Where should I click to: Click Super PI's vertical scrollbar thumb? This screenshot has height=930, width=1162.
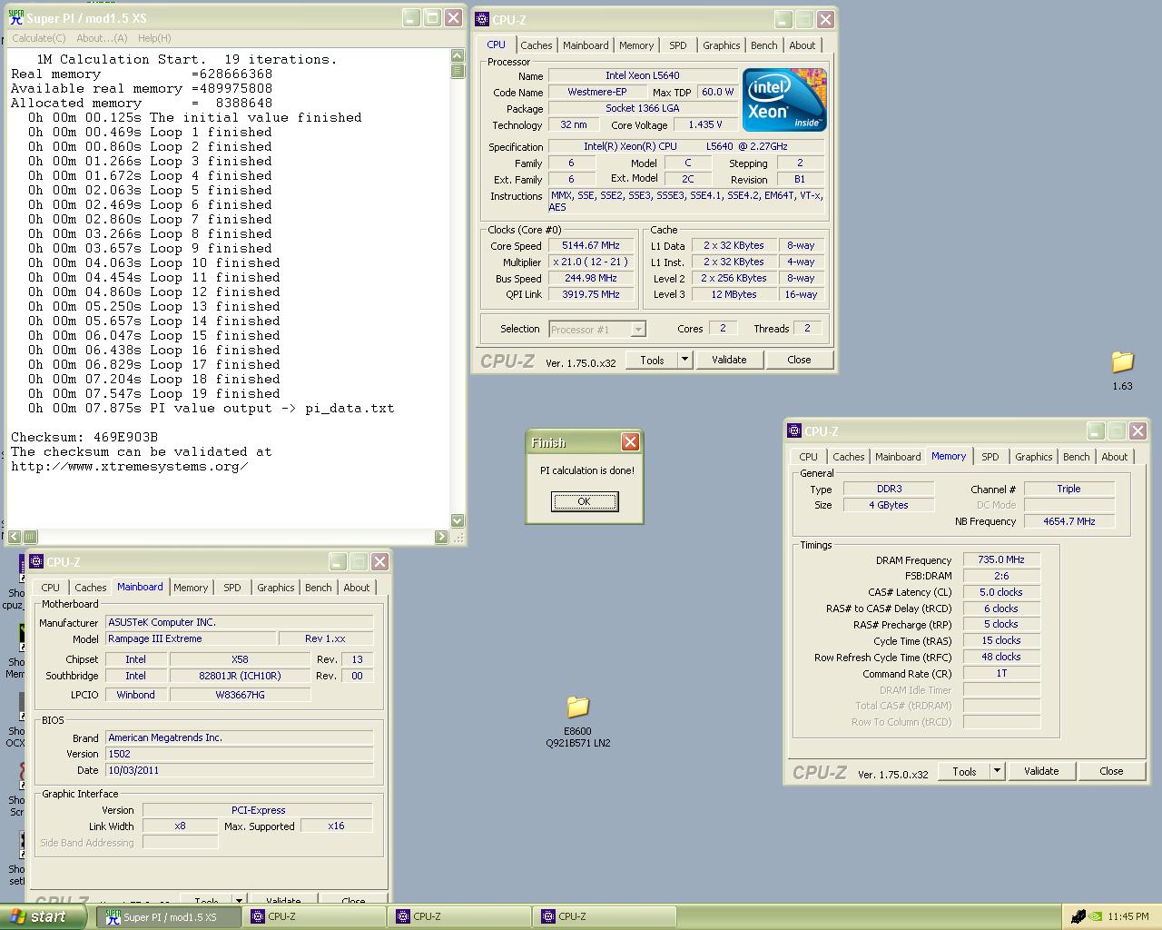(458, 72)
